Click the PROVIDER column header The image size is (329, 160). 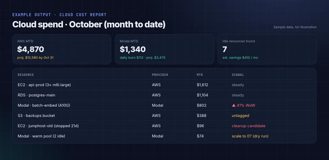(160, 75)
